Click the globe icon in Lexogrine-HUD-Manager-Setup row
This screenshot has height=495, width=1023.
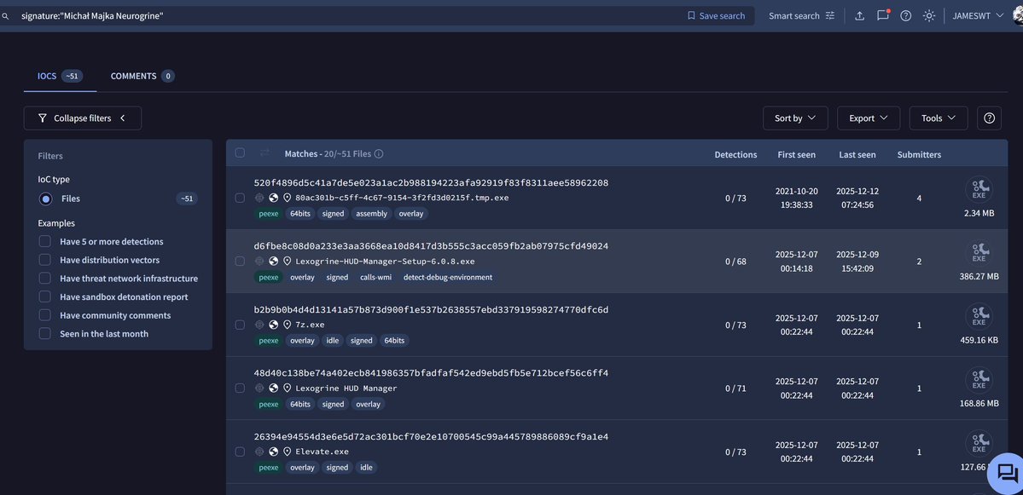pyautogui.click(x=273, y=262)
